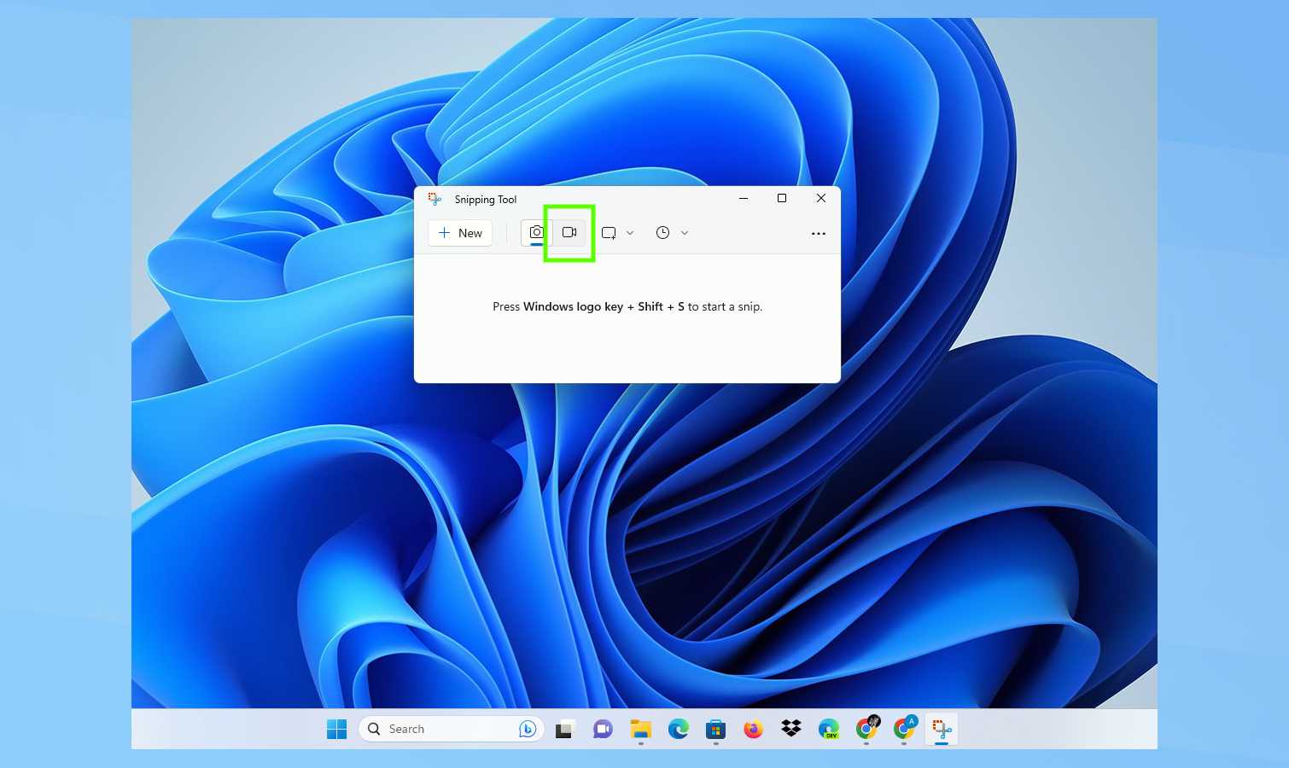Open the See more three-dots menu
Image resolution: width=1289 pixels, height=768 pixels.
pyautogui.click(x=818, y=233)
